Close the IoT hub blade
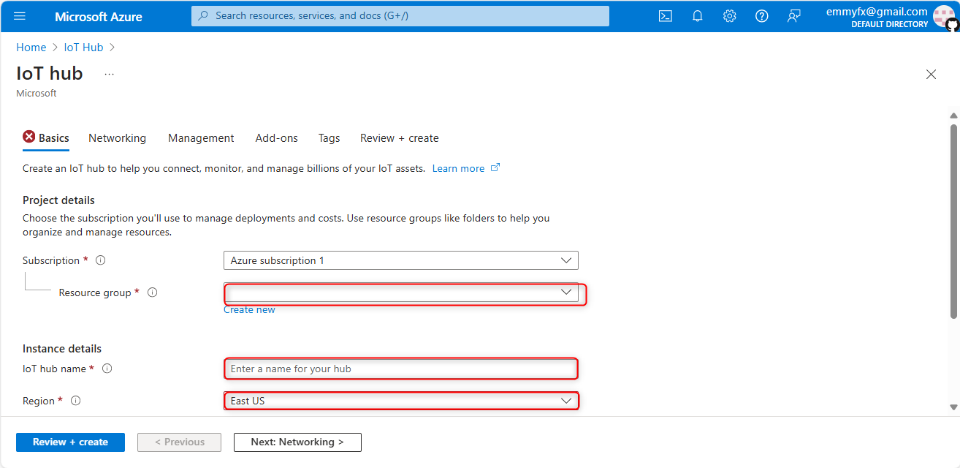The height and width of the screenshot is (468, 960). 931,74
